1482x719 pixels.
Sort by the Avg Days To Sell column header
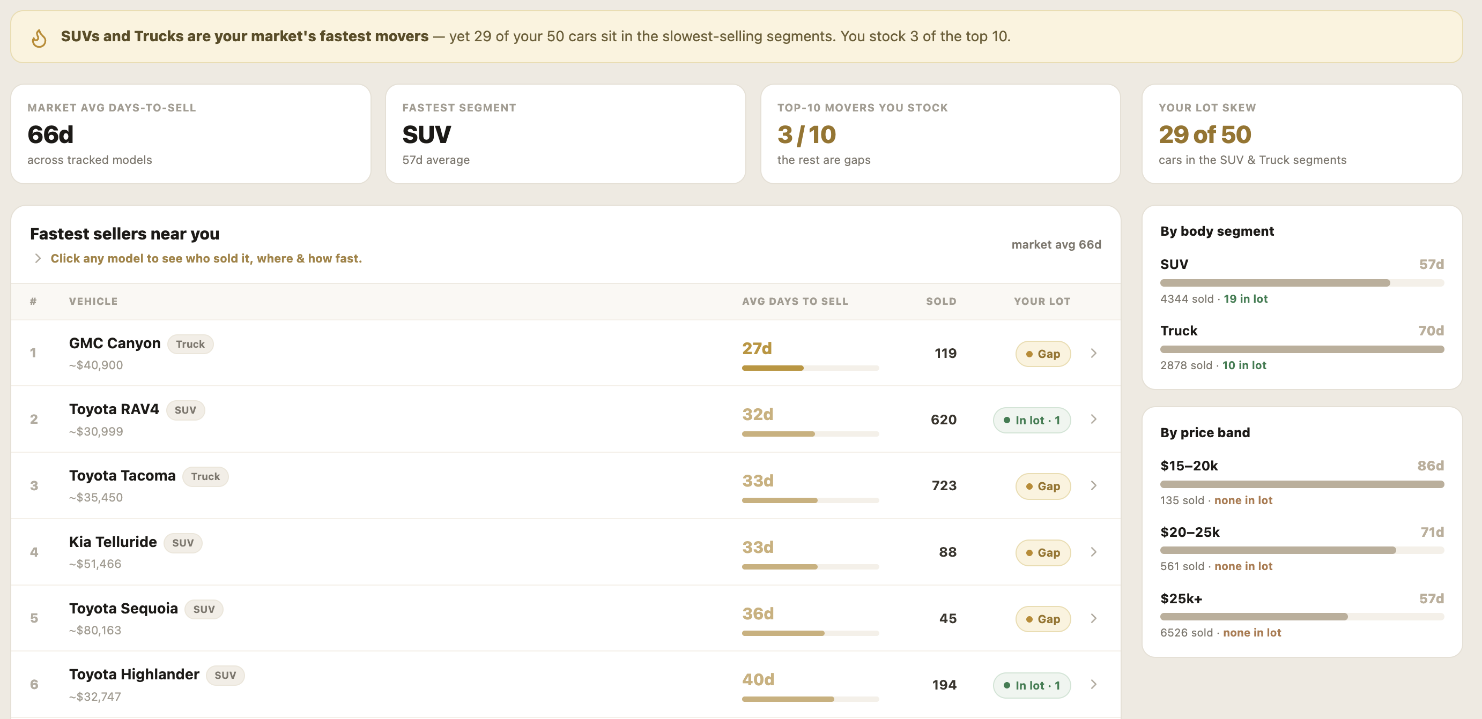pyautogui.click(x=795, y=301)
